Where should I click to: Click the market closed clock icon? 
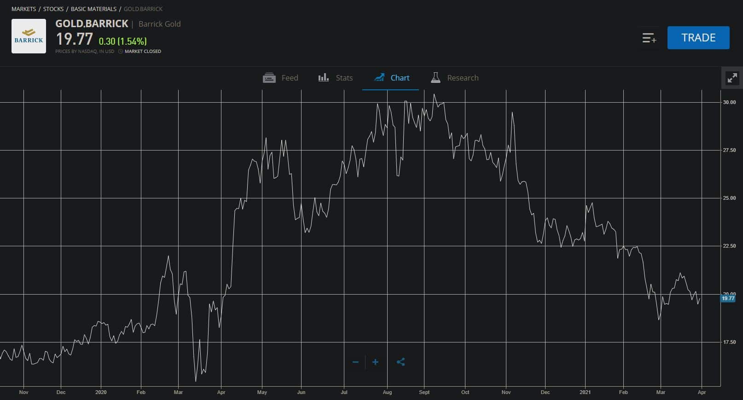tap(121, 52)
